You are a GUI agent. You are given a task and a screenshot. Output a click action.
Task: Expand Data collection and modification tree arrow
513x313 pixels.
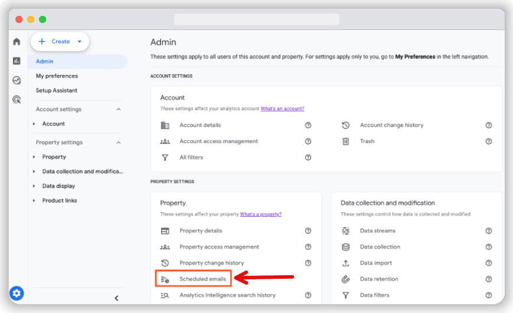tap(34, 172)
